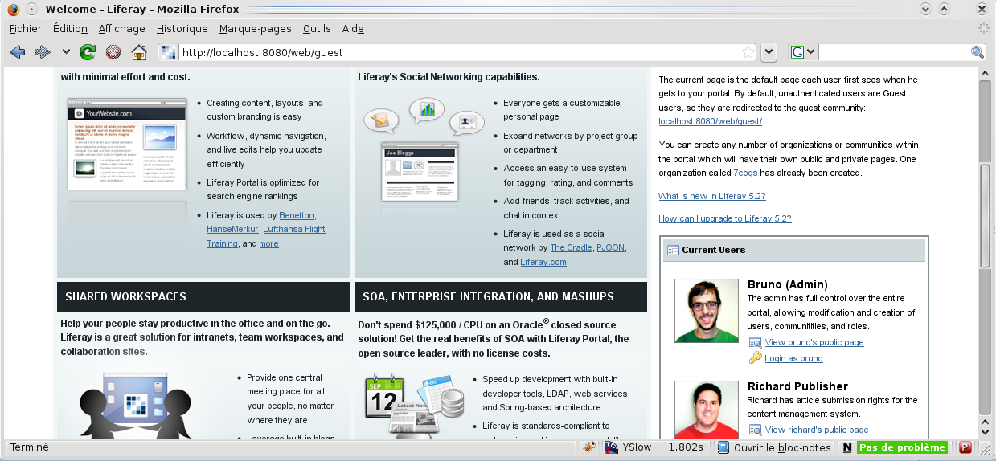The width and height of the screenshot is (996, 461).
Task: Click the more link after Lufthansa
Action: [x=268, y=243]
